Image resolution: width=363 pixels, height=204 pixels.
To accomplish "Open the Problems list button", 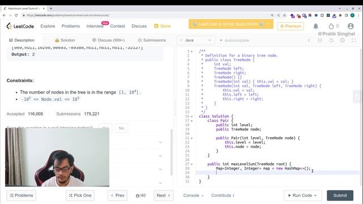I will click(x=22, y=195).
